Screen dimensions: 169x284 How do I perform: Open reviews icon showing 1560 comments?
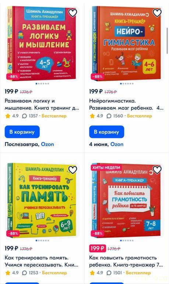pyautogui.click(x=109, y=116)
